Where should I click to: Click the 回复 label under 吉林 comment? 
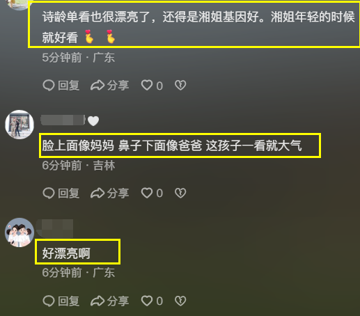(x=69, y=193)
